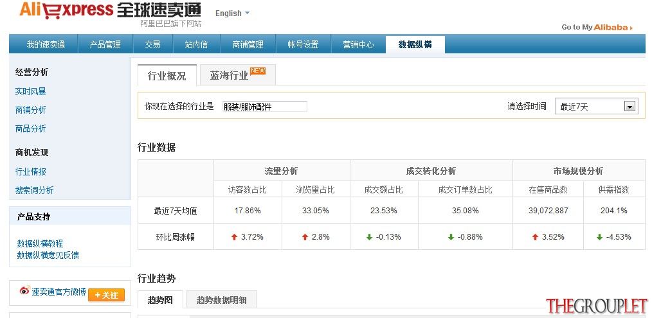Open 交易 navigation menu

152,44
